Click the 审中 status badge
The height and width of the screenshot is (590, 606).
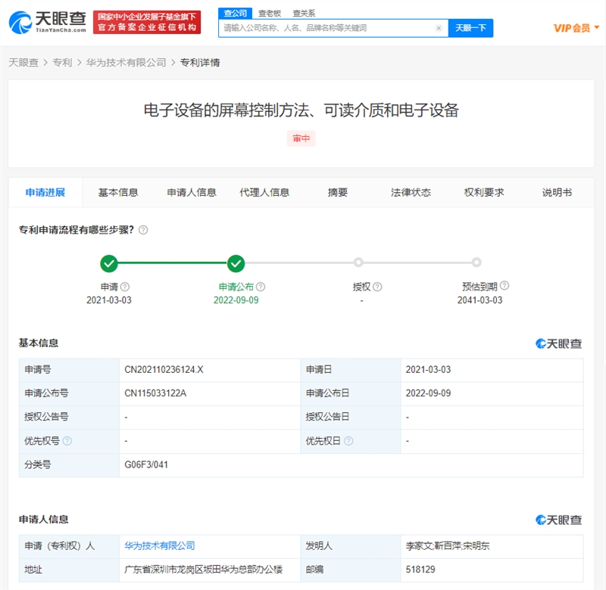(x=301, y=138)
